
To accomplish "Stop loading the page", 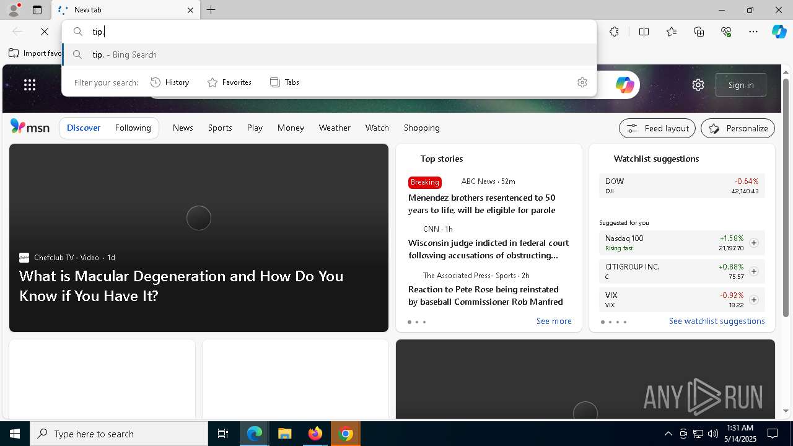I will coord(45,32).
